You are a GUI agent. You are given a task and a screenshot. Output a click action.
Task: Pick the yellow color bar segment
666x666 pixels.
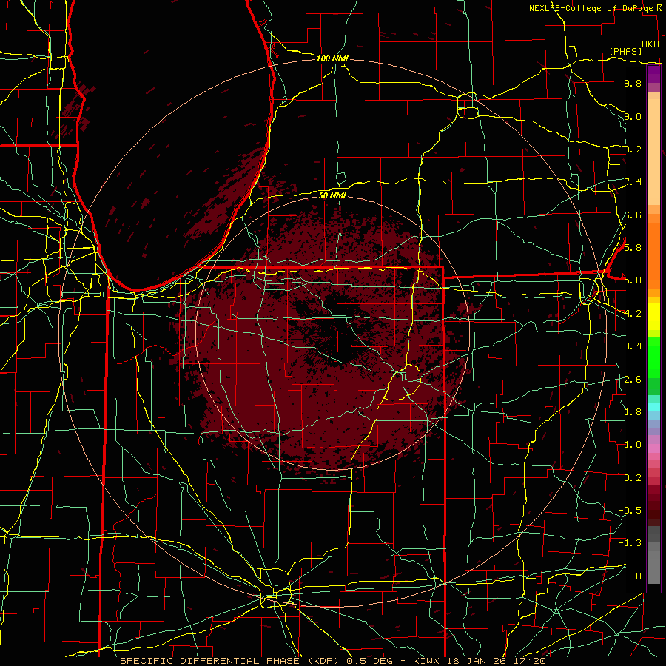click(653, 317)
